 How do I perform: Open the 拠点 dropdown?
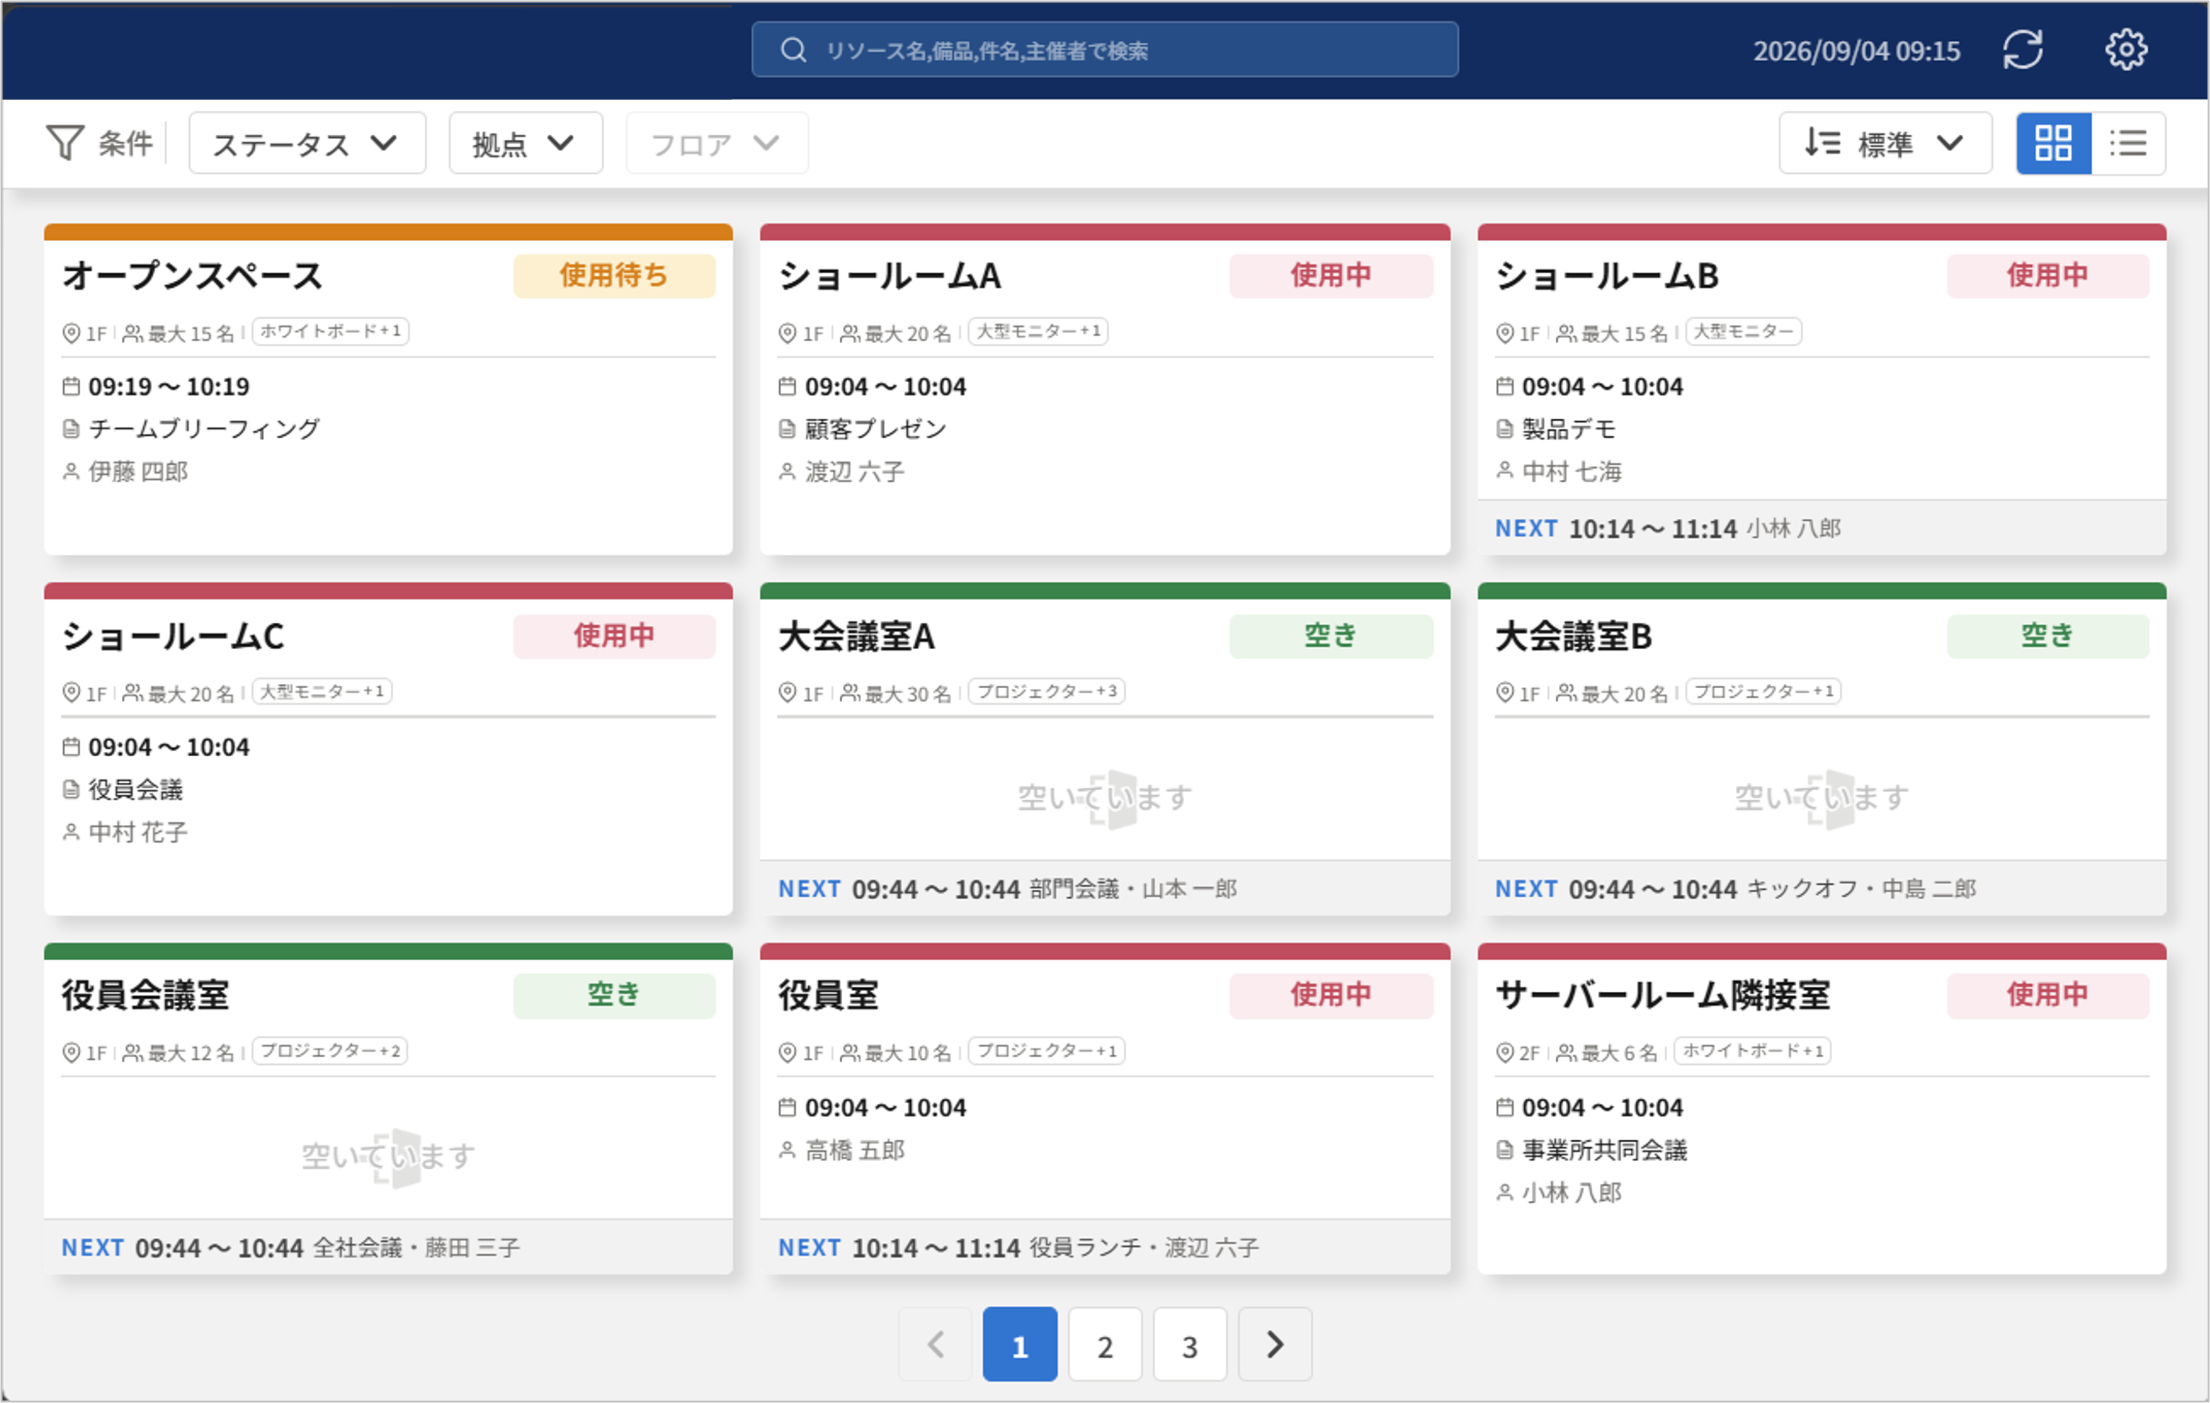[x=526, y=143]
